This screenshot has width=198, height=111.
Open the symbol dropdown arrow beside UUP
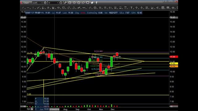(42, 3)
